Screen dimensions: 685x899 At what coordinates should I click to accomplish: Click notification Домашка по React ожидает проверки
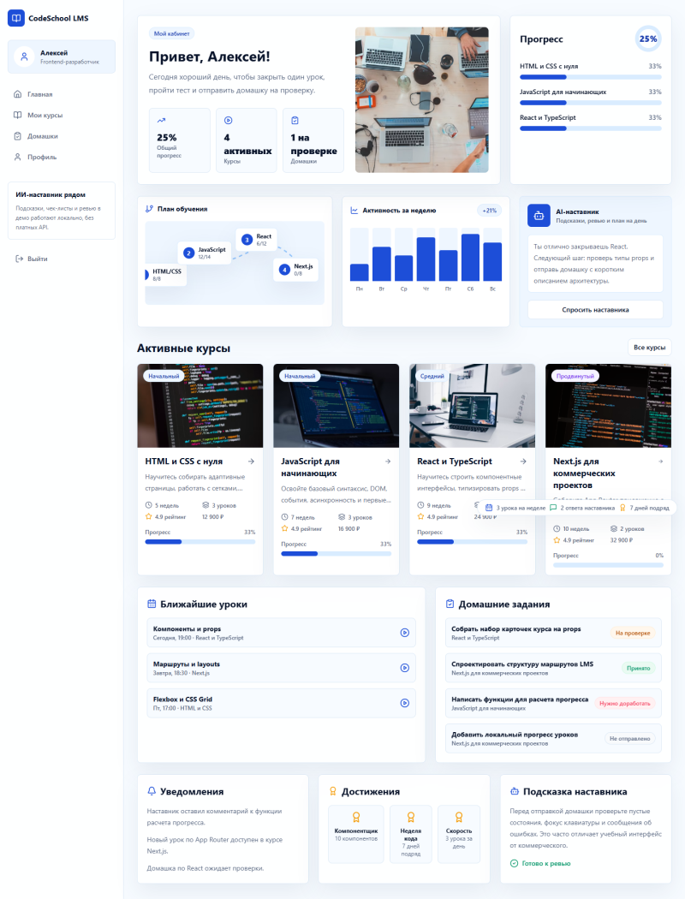tap(205, 868)
